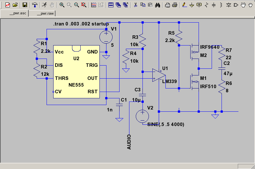
Task: Open a file with the folder icon
Action: [x=15, y=5]
